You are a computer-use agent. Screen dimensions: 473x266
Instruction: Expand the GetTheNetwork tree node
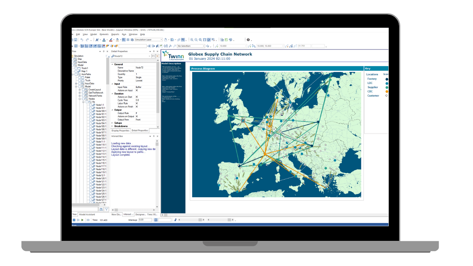[79, 93]
